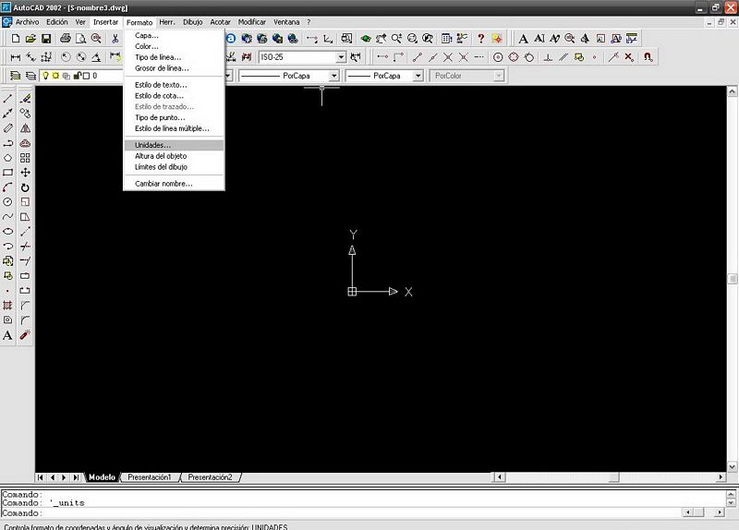739x530 pixels.
Task: Click the command window scroll down arrow
Action: click(x=731, y=503)
